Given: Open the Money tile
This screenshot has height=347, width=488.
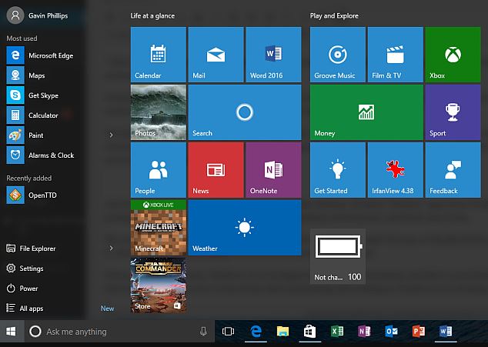Looking at the screenshot, I should (366, 112).
